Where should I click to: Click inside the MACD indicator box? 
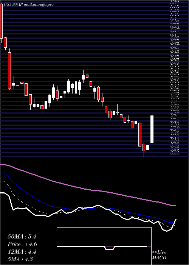point(104,246)
